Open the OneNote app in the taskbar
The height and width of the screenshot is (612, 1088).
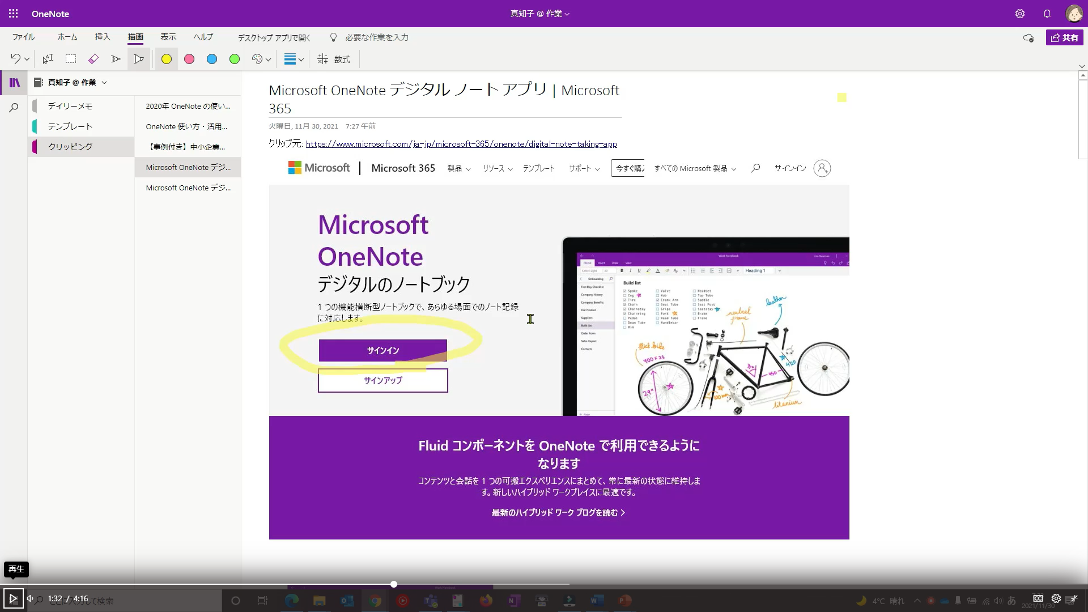(513, 600)
